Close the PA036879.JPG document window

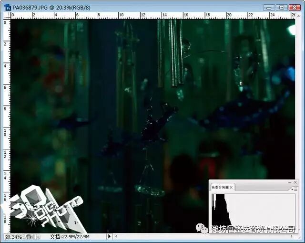295,8
